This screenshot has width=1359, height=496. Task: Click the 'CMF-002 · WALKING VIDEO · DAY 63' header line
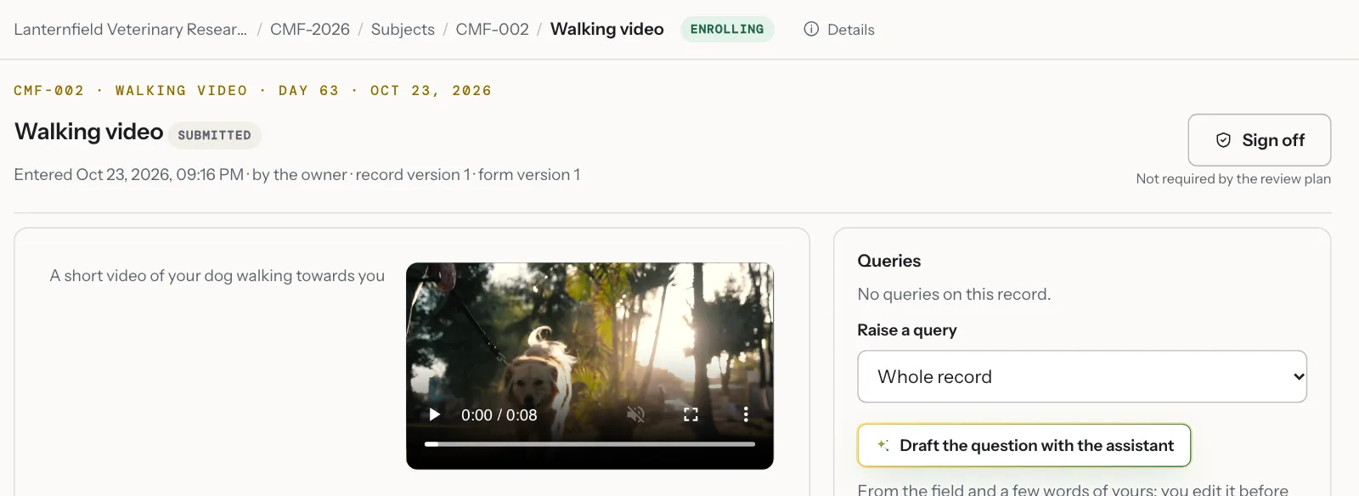(253, 90)
